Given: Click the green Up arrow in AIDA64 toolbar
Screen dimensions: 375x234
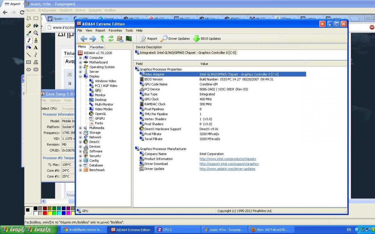Looking at the screenshot, I should 102,39.
